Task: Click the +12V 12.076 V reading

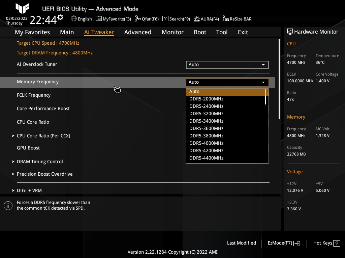Action: pos(295,190)
